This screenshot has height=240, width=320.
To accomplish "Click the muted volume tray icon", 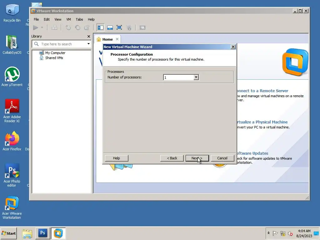I will point(290,233).
